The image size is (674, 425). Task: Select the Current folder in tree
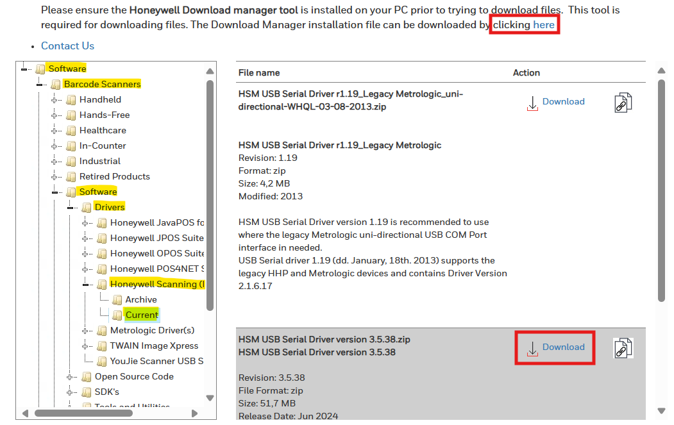pyautogui.click(x=142, y=315)
